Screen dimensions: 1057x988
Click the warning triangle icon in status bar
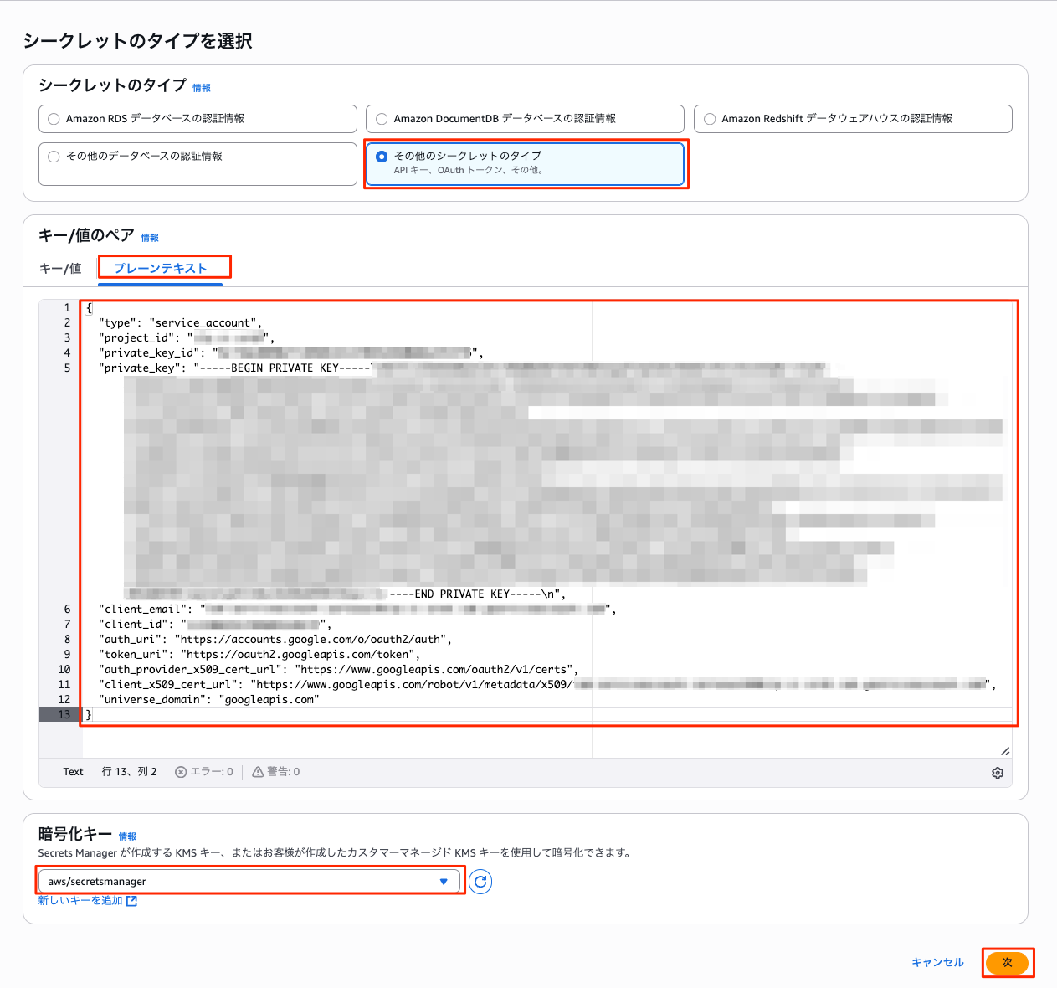pyautogui.click(x=258, y=772)
